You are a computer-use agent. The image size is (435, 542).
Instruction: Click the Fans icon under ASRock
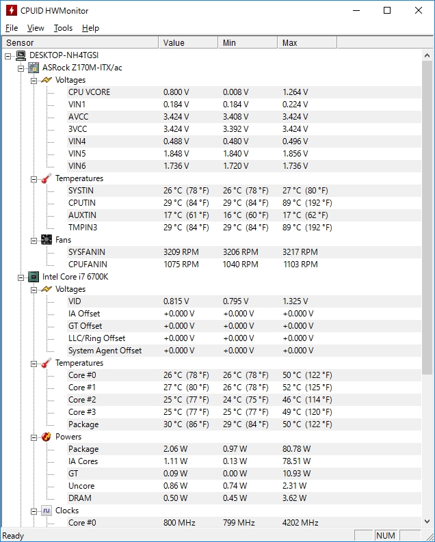click(46, 240)
